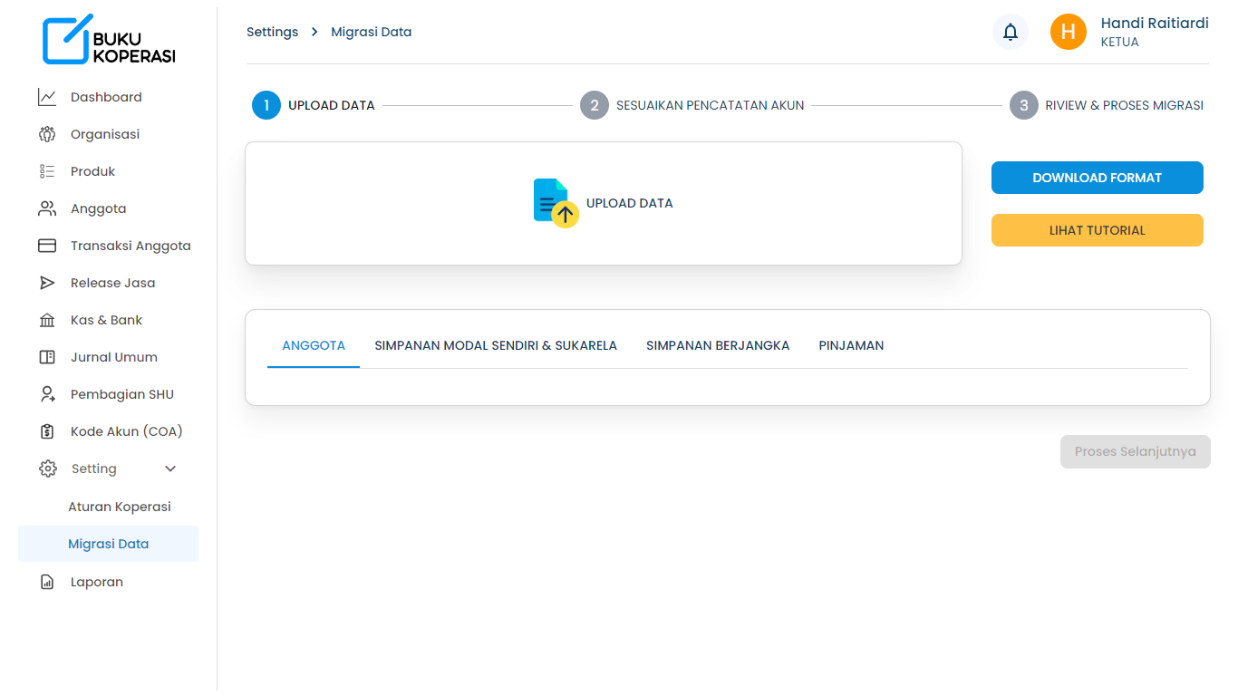Collapse the Setting submenu chevron
Image resolution: width=1238 pixels, height=696 pixels.
(x=169, y=469)
